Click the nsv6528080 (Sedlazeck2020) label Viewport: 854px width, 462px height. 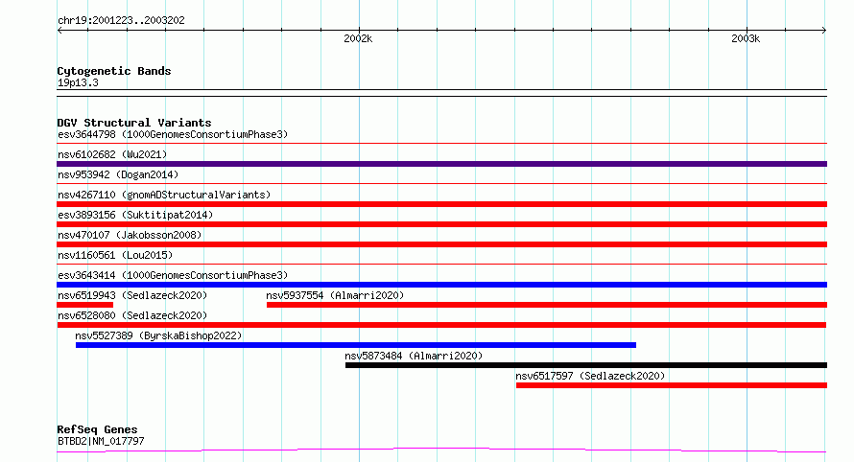point(132,315)
